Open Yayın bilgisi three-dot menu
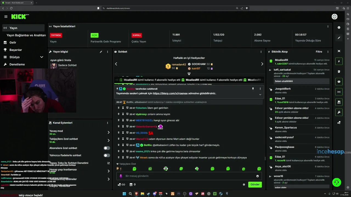 (107, 52)
